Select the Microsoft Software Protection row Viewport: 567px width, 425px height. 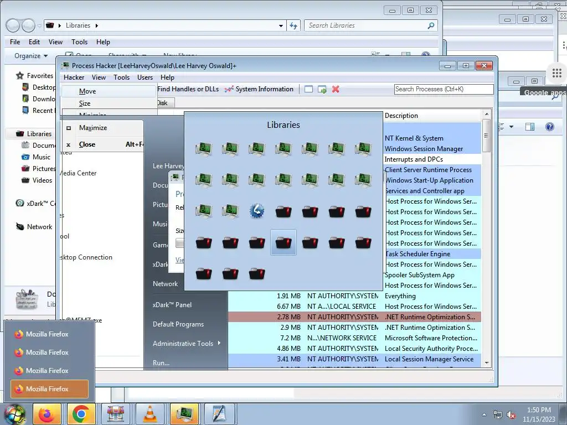coord(354,338)
